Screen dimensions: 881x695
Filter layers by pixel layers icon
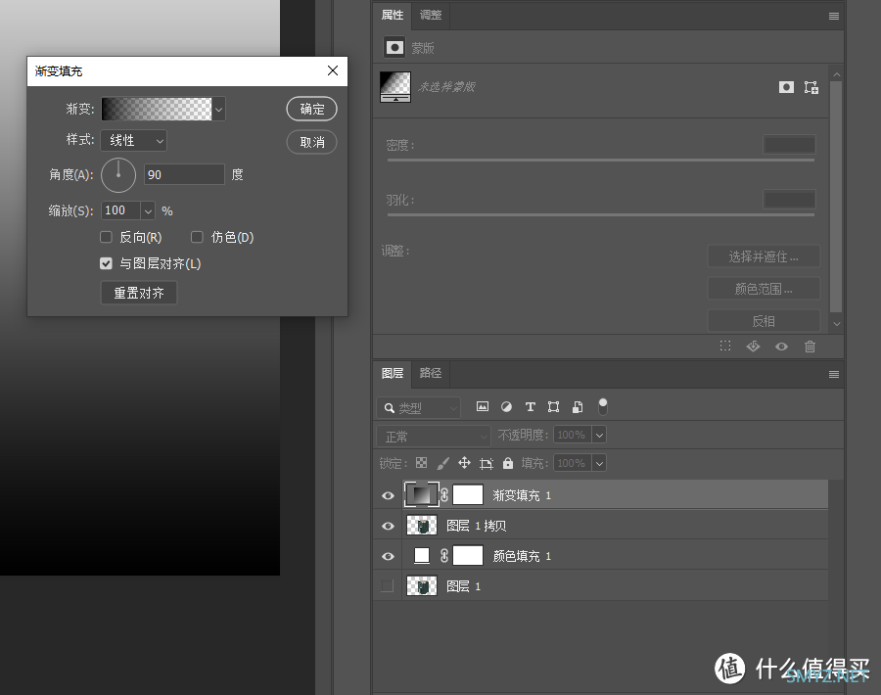[x=482, y=407]
